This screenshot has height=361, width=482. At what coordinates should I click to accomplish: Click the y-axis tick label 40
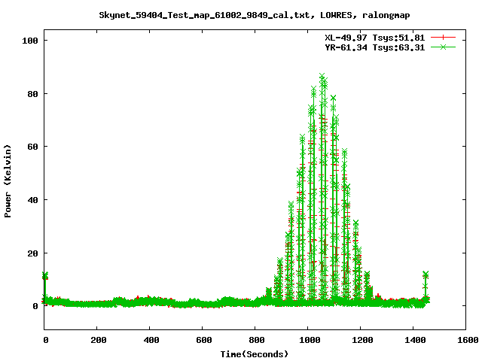[x=32, y=200]
